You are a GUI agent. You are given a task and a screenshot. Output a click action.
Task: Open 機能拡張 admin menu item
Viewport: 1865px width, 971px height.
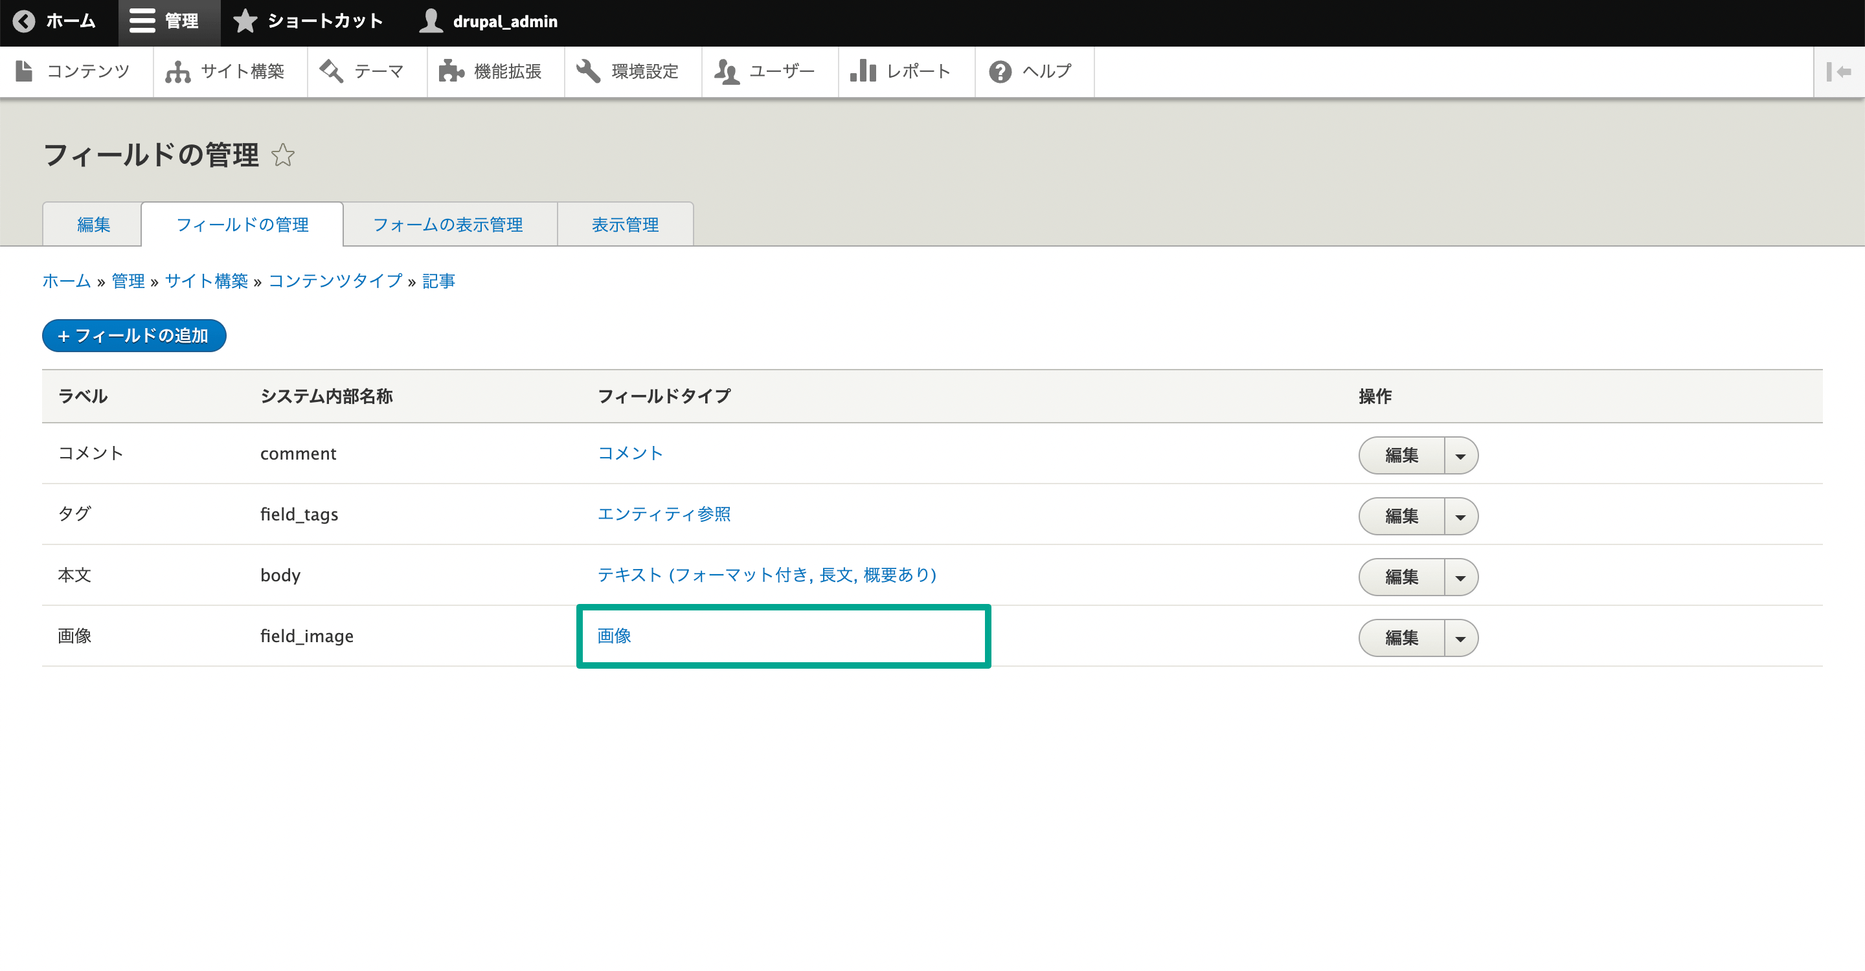(x=496, y=72)
